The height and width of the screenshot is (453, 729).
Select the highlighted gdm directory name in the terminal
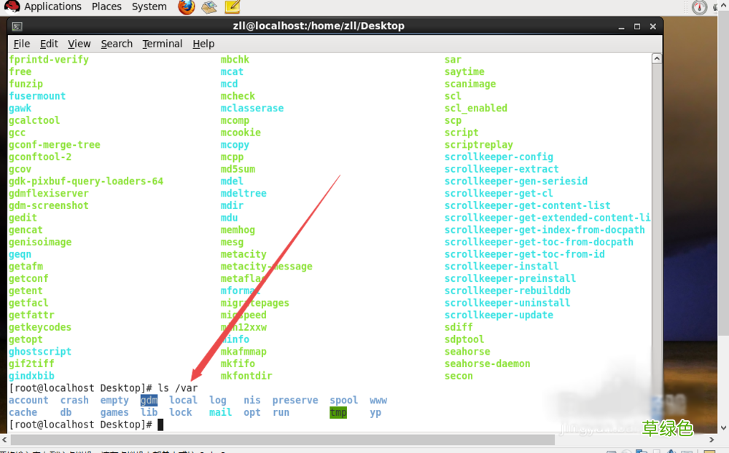(149, 400)
